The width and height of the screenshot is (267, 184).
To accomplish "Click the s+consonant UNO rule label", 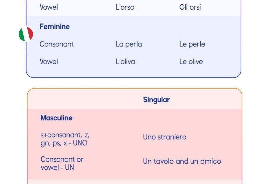I will (65, 139).
